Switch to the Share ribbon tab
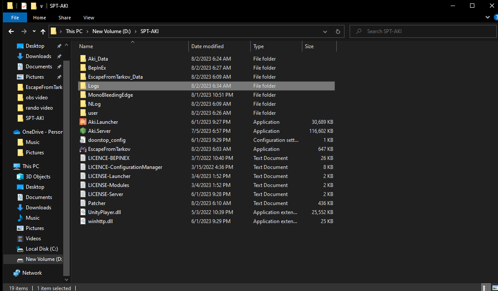Image resolution: width=498 pixels, height=291 pixels. [x=65, y=18]
